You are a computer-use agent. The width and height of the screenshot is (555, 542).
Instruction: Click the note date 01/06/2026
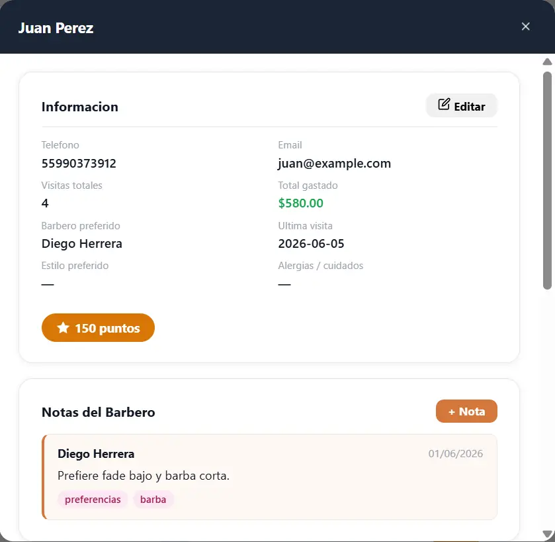pyautogui.click(x=456, y=453)
